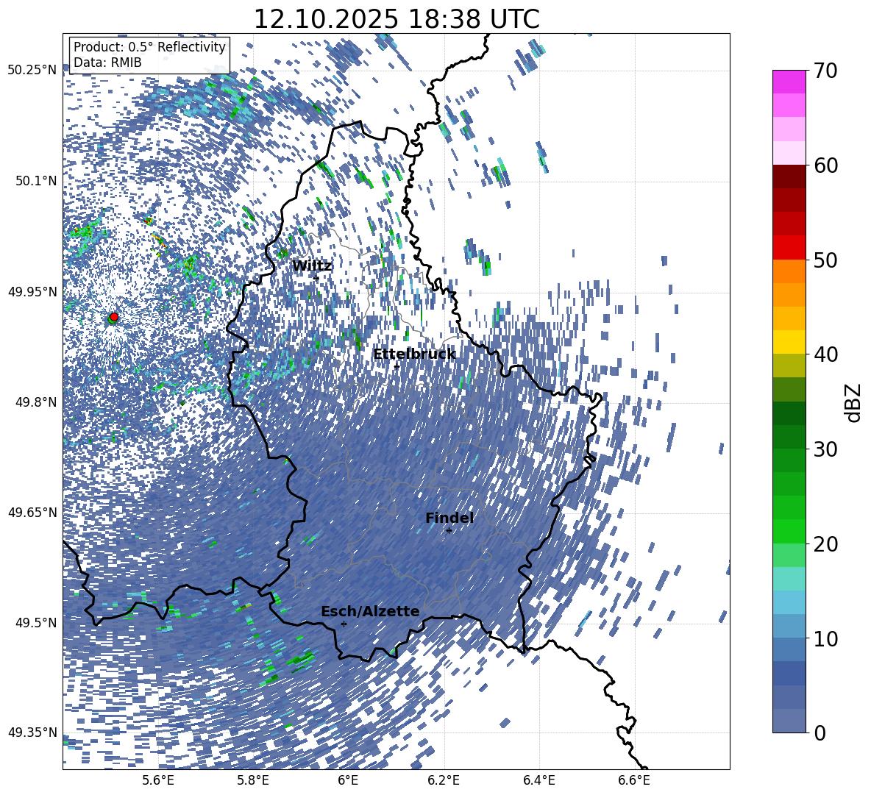Click the cross marker beneath Esch/Alzette
This screenshot has height=795, width=871.
[344, 624]
